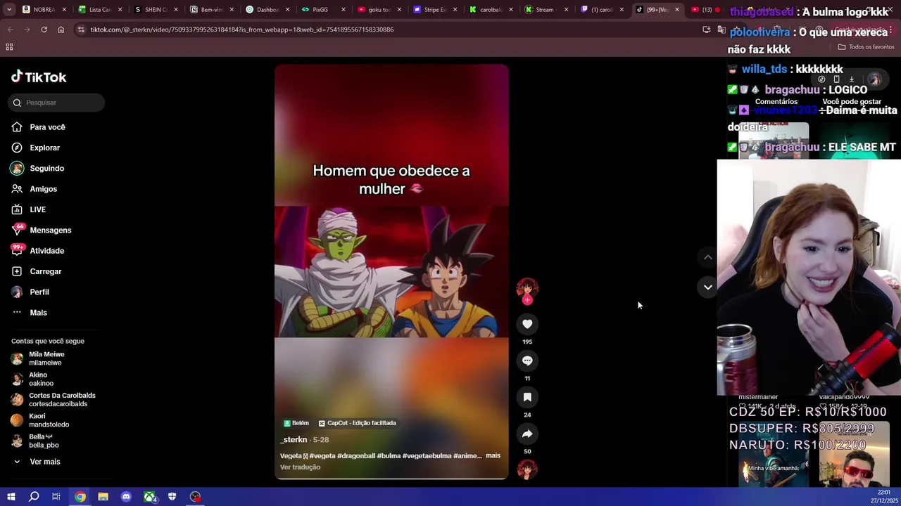This screenshot has height=506, width=901.
Task: Open the Atividade notifications
Action: (46, 251)
